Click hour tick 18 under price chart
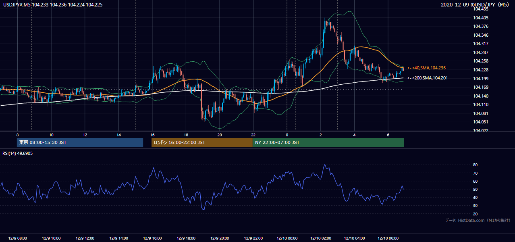The height and width of the screenshot is (242, 515). point(186,135)
